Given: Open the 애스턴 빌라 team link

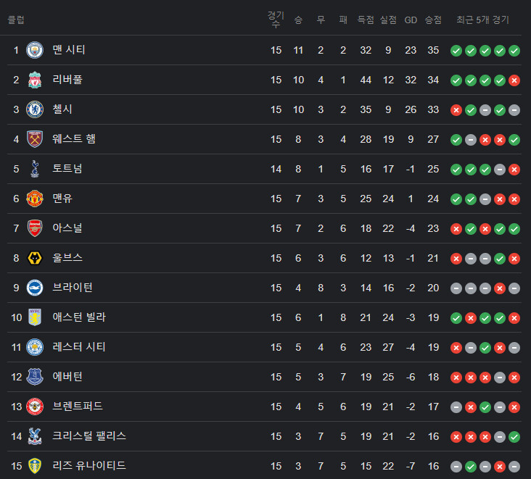Looking at the screenshot, I should pos(79,317).
